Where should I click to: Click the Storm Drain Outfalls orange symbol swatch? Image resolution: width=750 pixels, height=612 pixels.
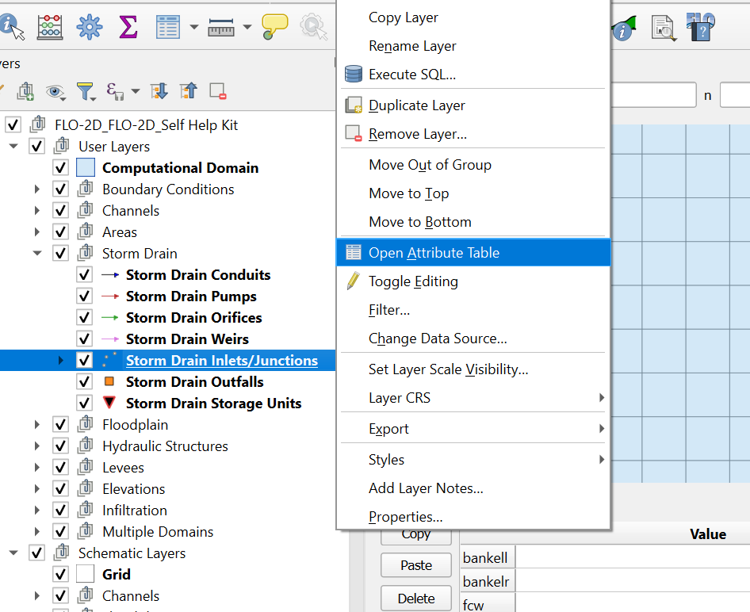[x=109, y=382]
